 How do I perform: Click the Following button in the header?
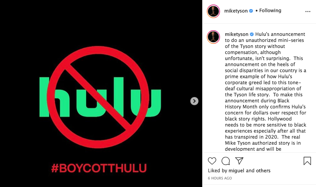click(x=270, y=11)
